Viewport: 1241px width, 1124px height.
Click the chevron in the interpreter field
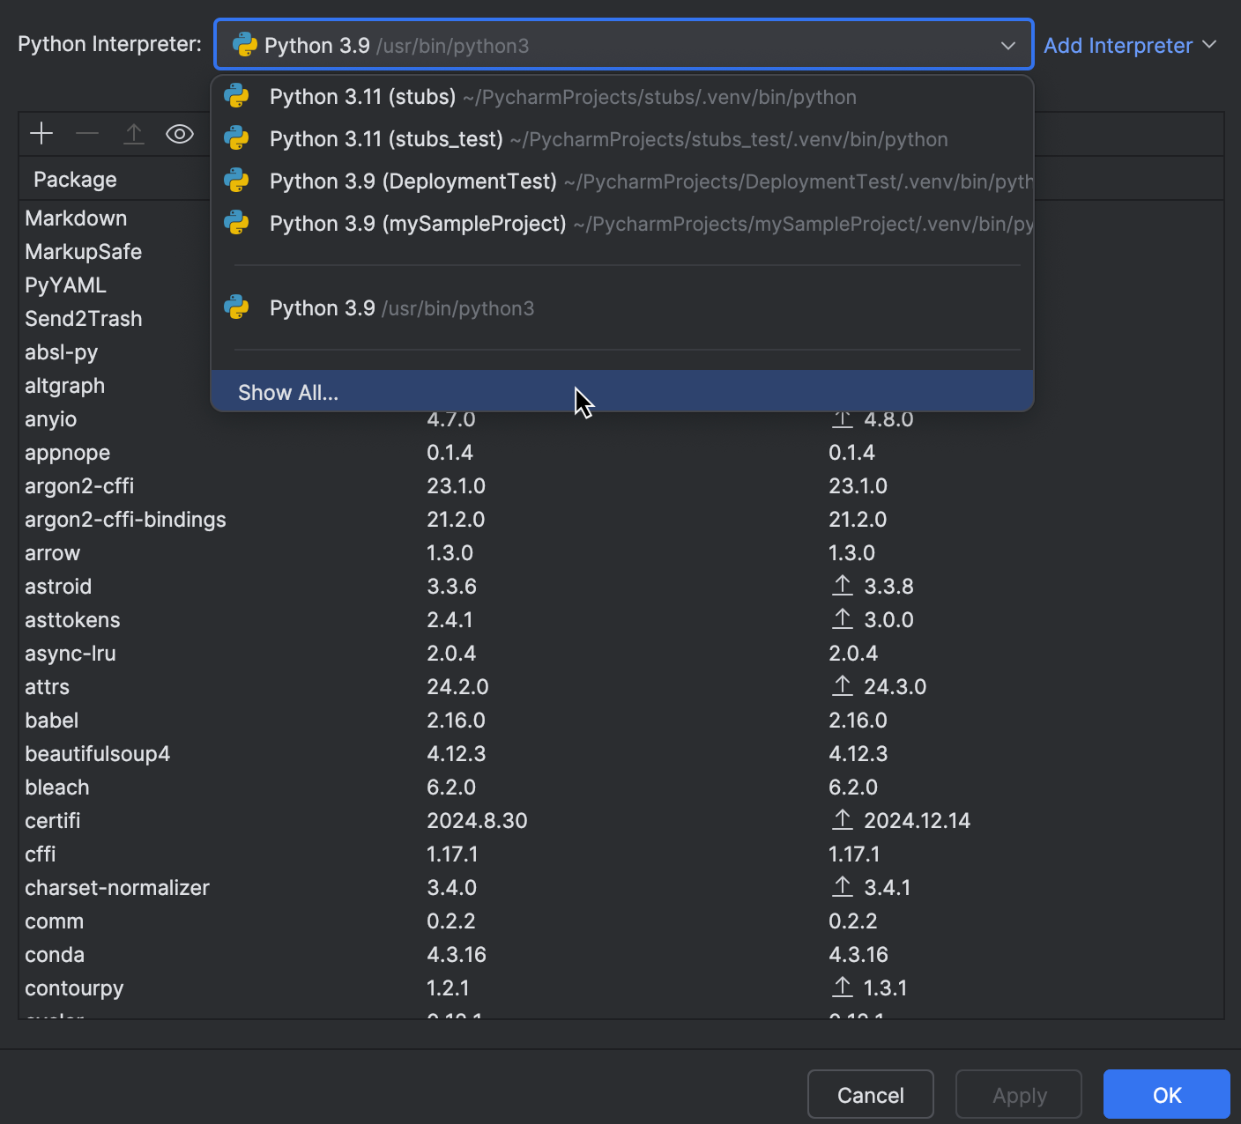tap(1007, 45)
